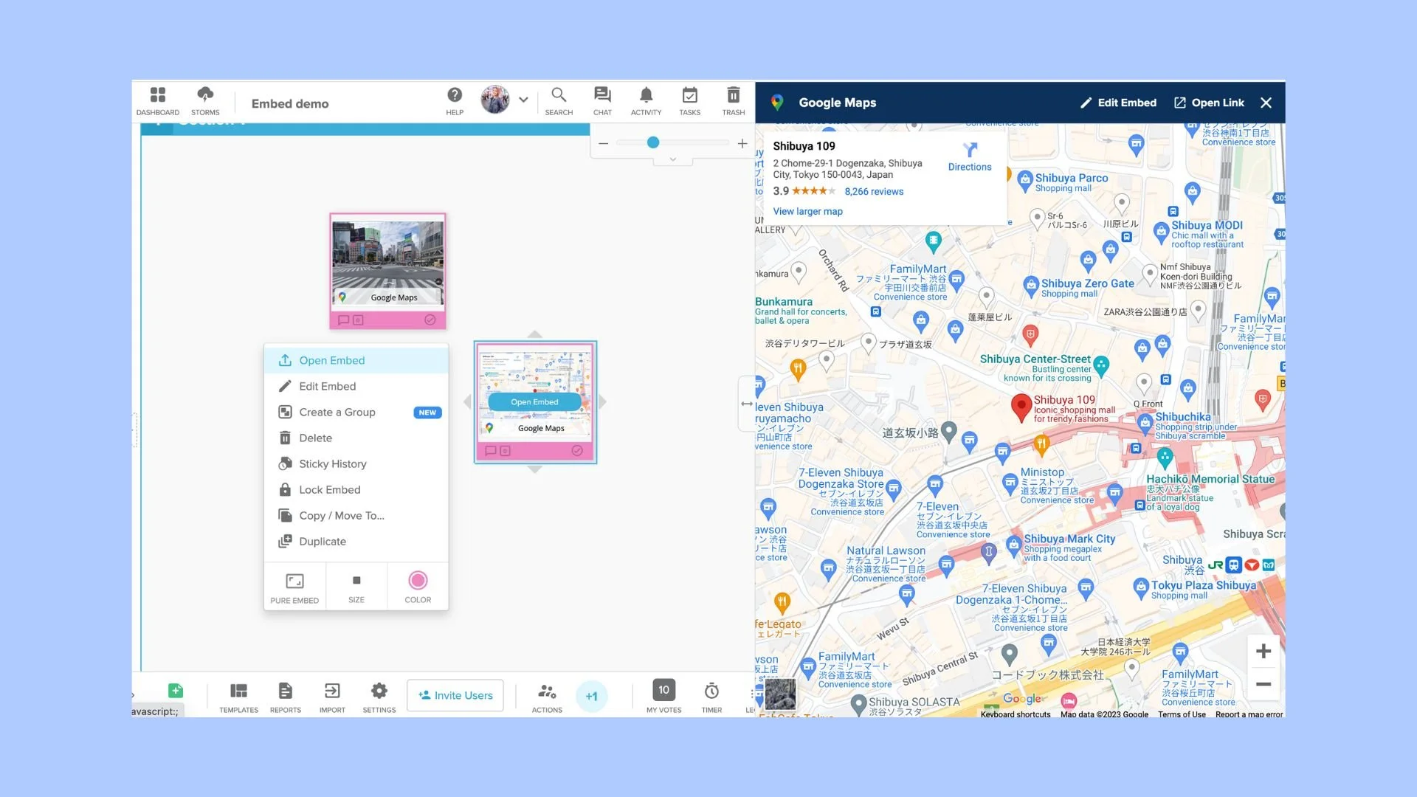Click the Invite Users button
This screenshot has height=797, width=1417.
point(455,695)
